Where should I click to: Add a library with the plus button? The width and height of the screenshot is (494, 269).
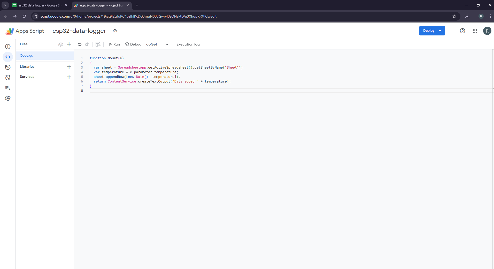point(69,67)
